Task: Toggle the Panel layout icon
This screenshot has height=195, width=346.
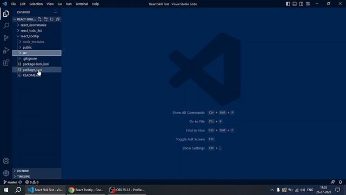Action: coord(294,4)
